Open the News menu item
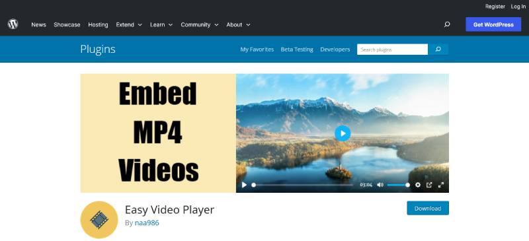Image resolution: width=529 pixels, height=241 pixels. pos(38,24)
